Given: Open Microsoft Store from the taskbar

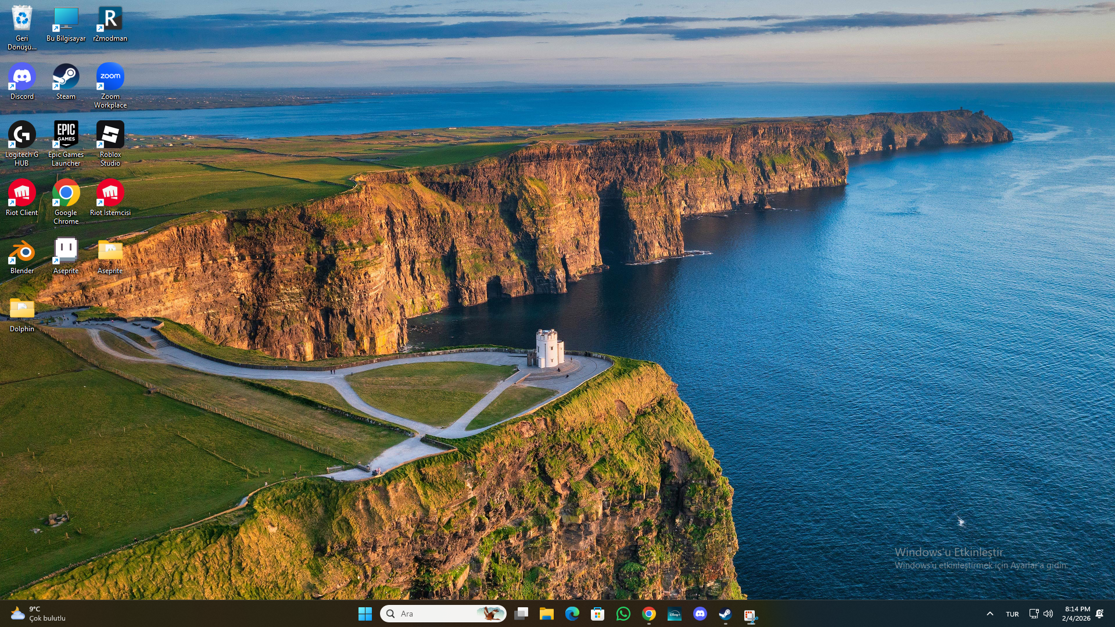Looking at the screenshot, I should 598,614.
